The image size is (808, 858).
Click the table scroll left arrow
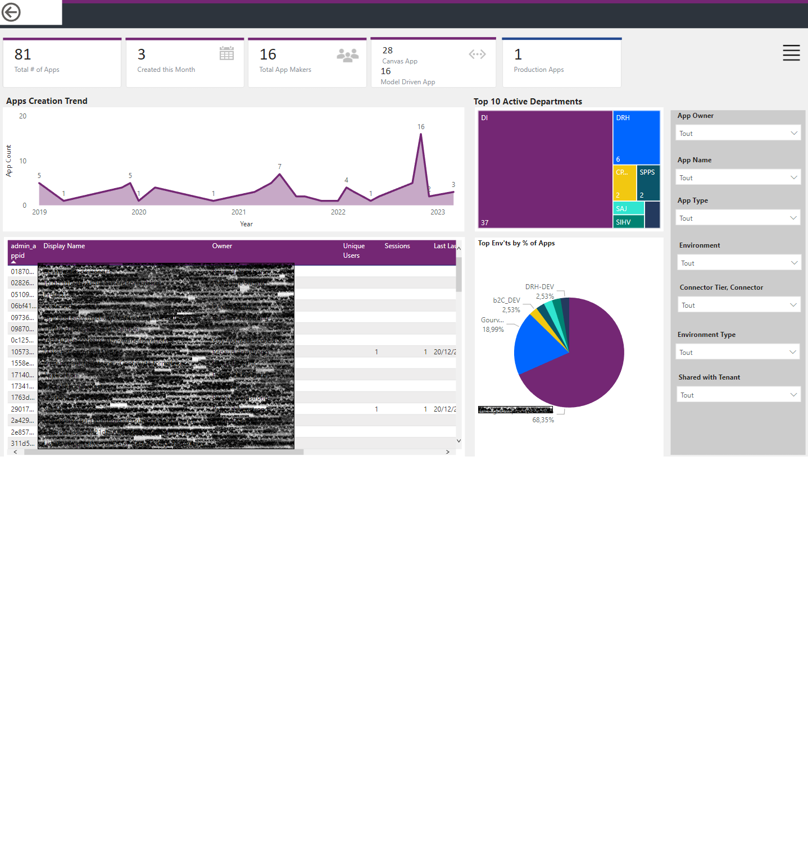[x=15, y=452]
